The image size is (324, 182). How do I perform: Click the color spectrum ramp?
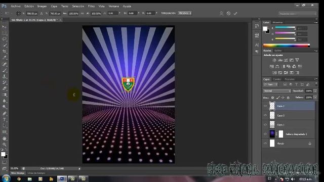click(x=287, y=45)
